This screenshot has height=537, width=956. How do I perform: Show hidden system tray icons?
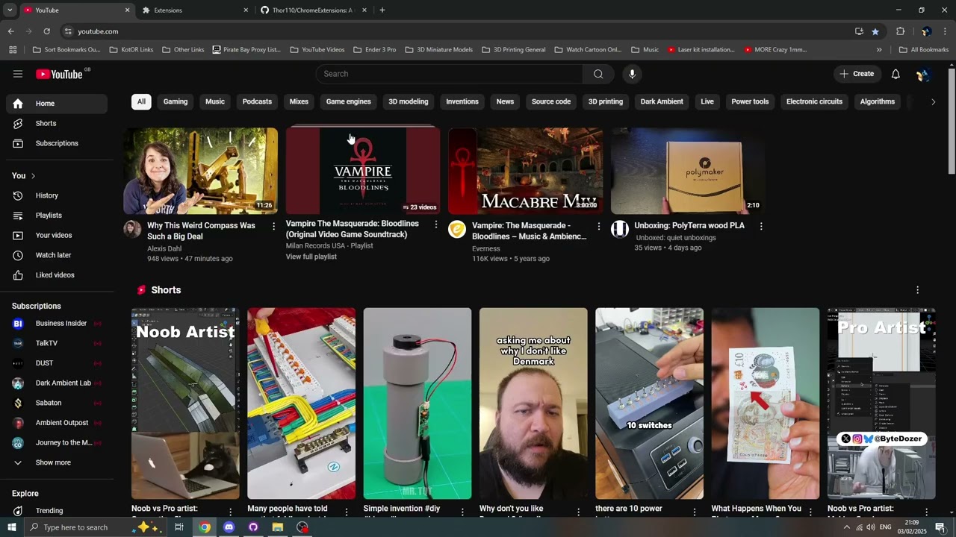coord(847,527)
